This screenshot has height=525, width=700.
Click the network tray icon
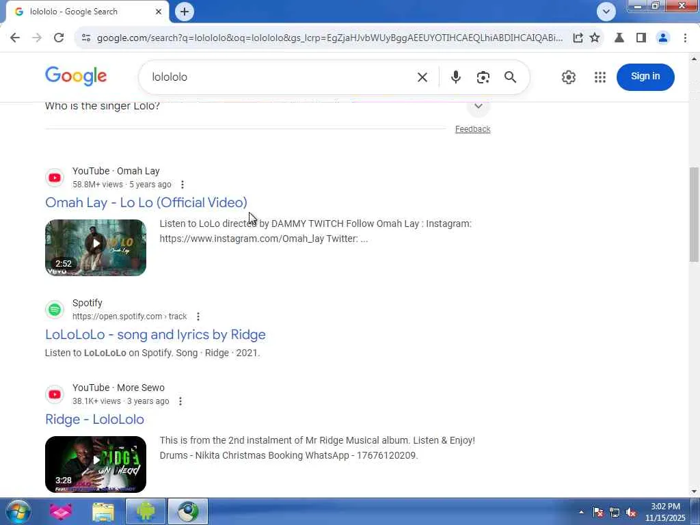pos(615,512)
